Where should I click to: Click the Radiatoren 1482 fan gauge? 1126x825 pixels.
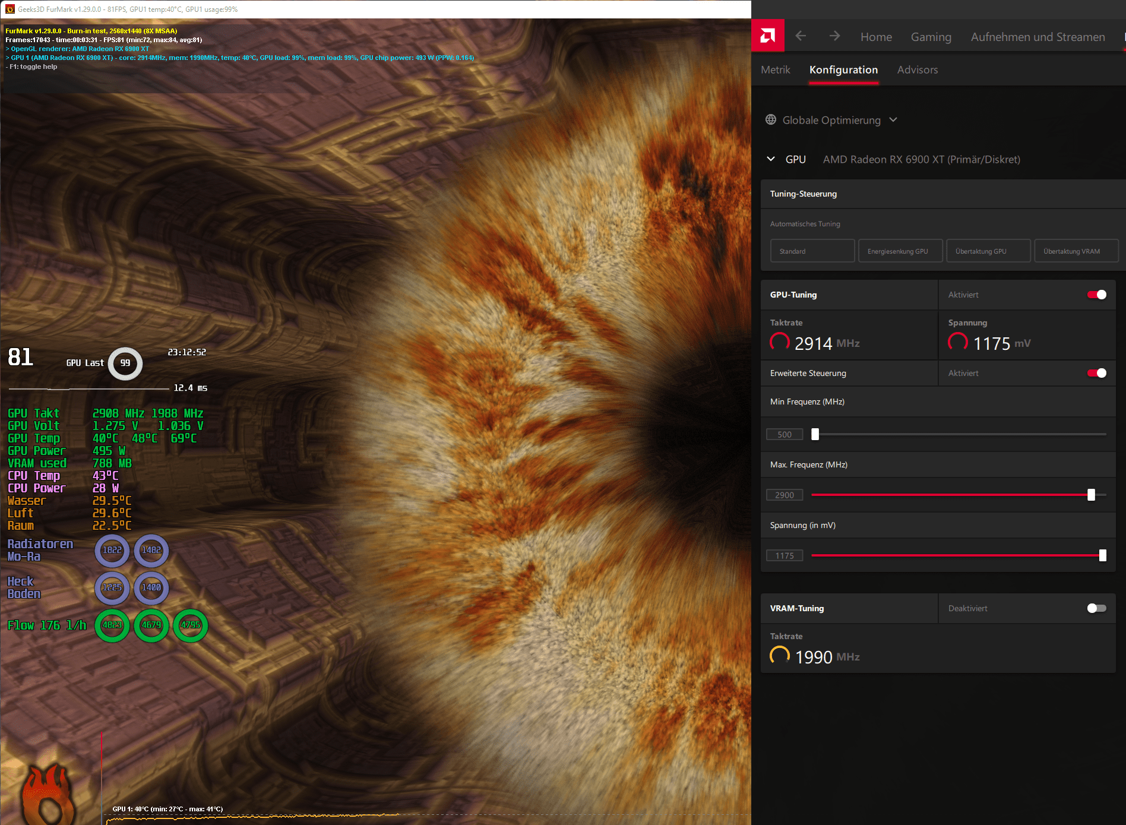point(151,550)
